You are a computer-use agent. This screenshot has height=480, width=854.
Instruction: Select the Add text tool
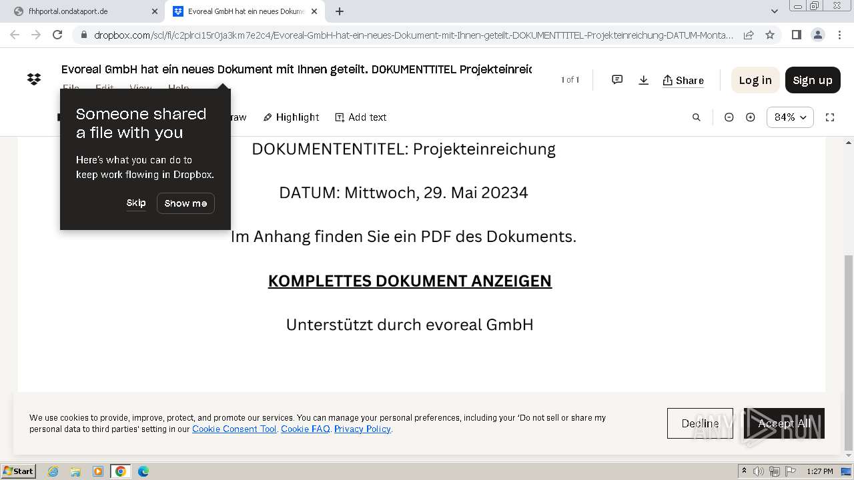tap(360, 117)
